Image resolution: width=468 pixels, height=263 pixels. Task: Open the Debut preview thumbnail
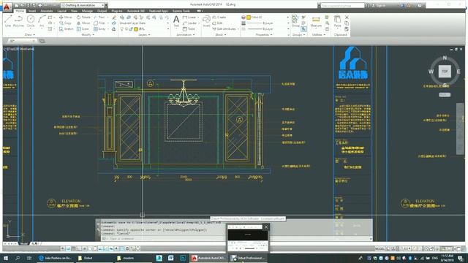tap(248, 237)
